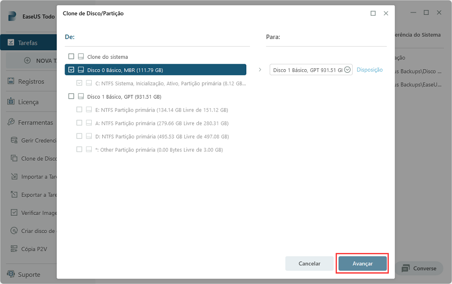
Task: Click the Verificar Imagem tool icon
Action: tap(14, 213)
